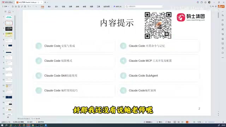This screenshot has height=127, width=226.
Task: Click text 'Claude Code 安装与集成'
Action: [60, 46]
